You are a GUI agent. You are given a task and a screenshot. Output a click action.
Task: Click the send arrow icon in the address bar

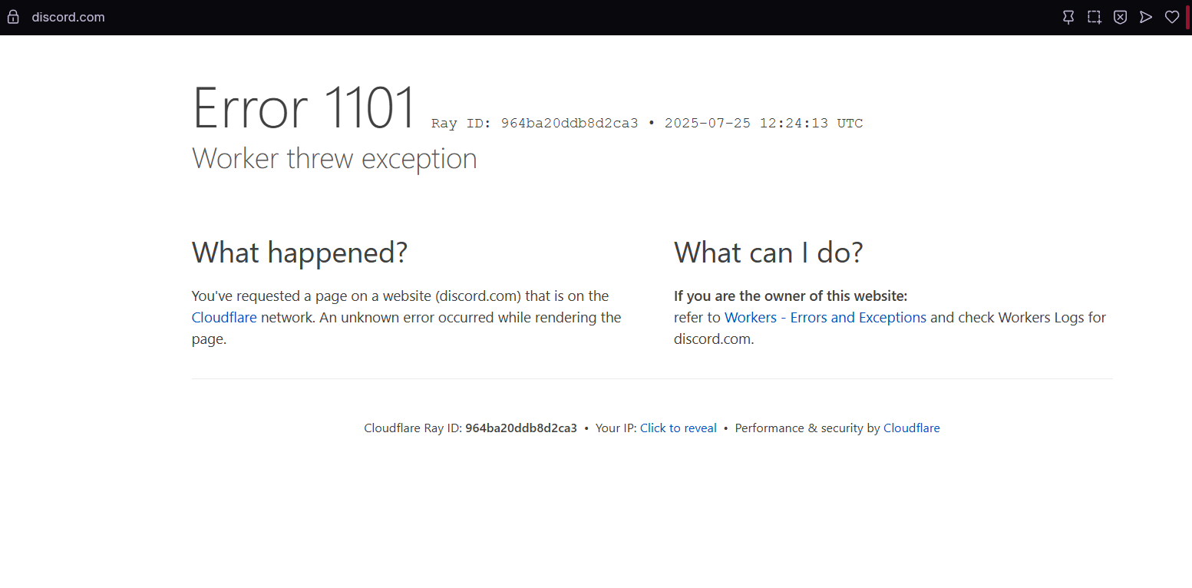(1146, 17)
